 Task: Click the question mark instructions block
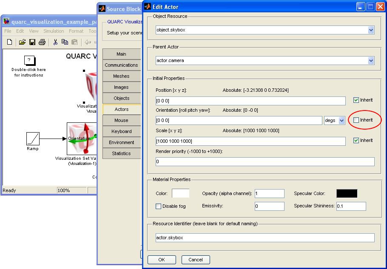tap(29, 60)
